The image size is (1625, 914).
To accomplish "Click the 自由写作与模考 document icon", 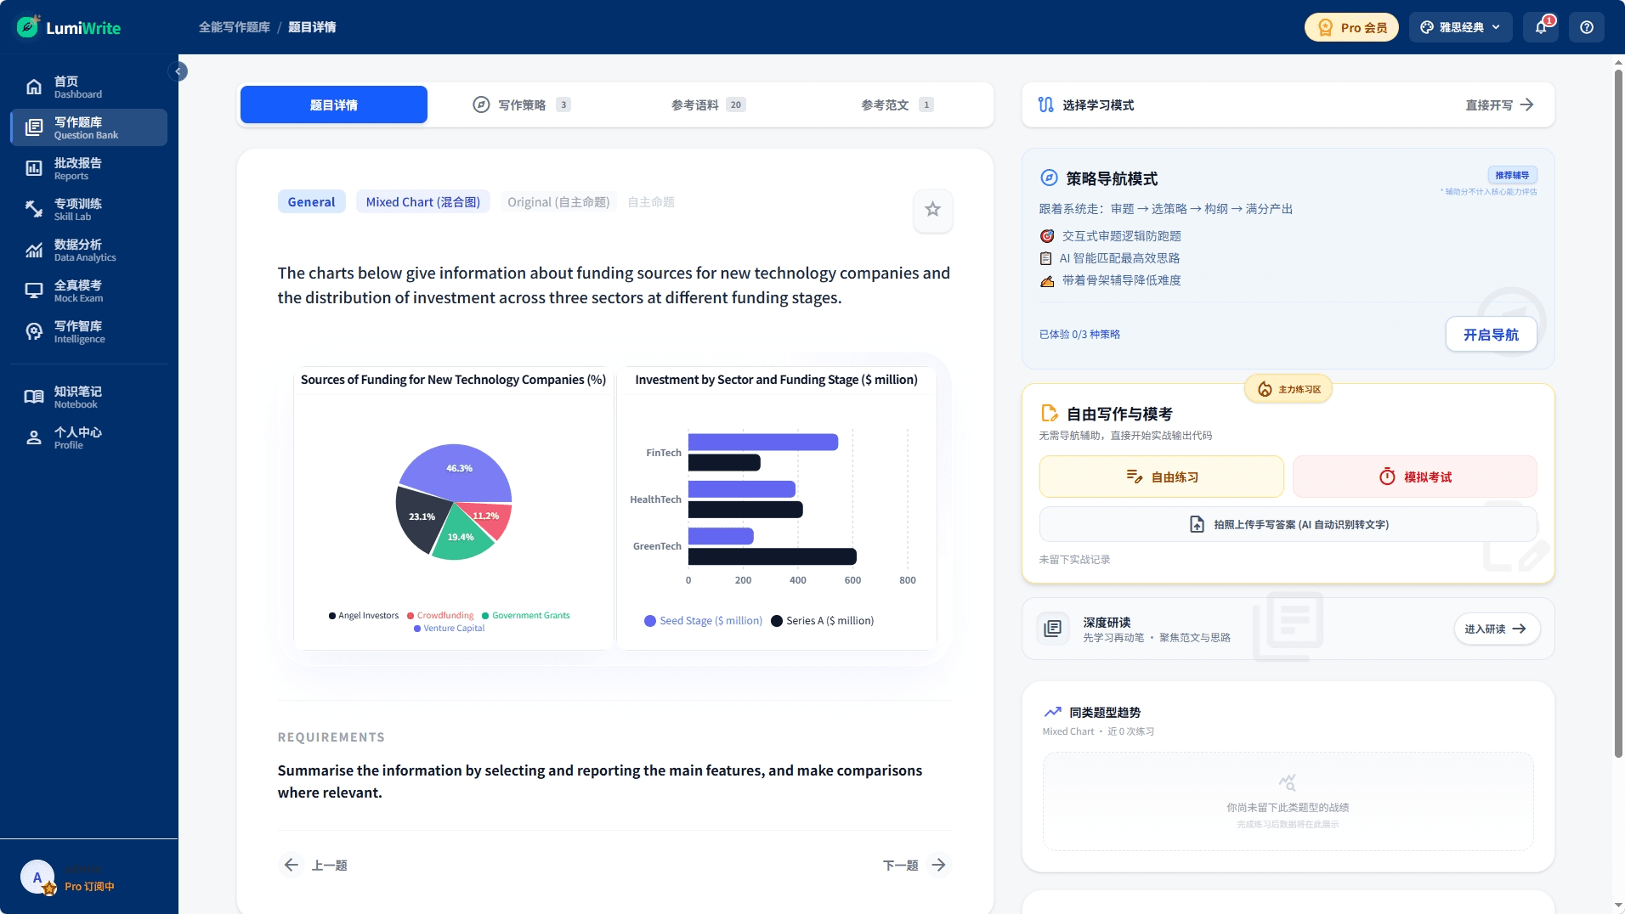I will click(x=1050, y=413).
